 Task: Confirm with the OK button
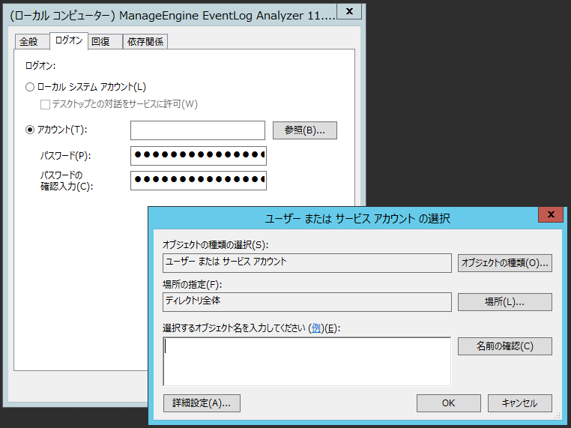(x=449, y=403)
